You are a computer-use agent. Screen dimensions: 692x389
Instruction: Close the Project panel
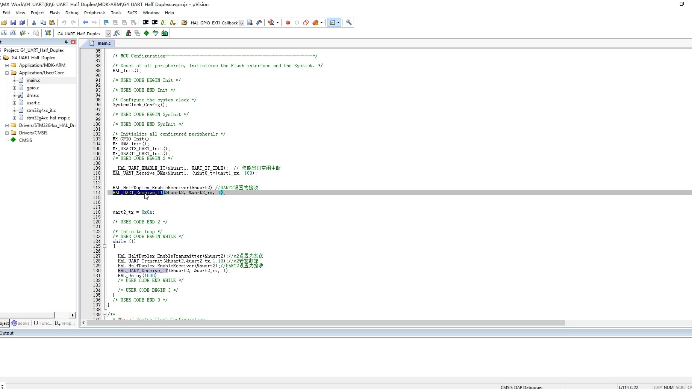73,42
